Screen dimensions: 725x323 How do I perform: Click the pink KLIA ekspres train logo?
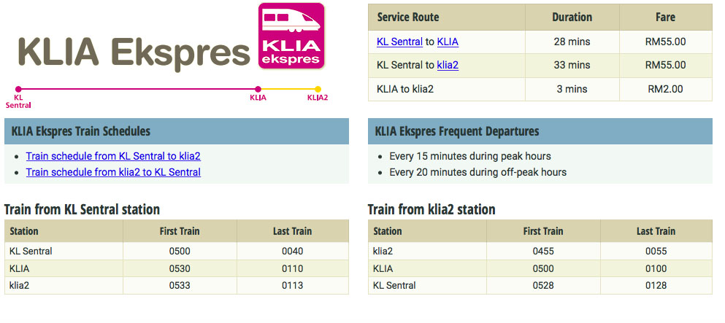pos(291,36)
